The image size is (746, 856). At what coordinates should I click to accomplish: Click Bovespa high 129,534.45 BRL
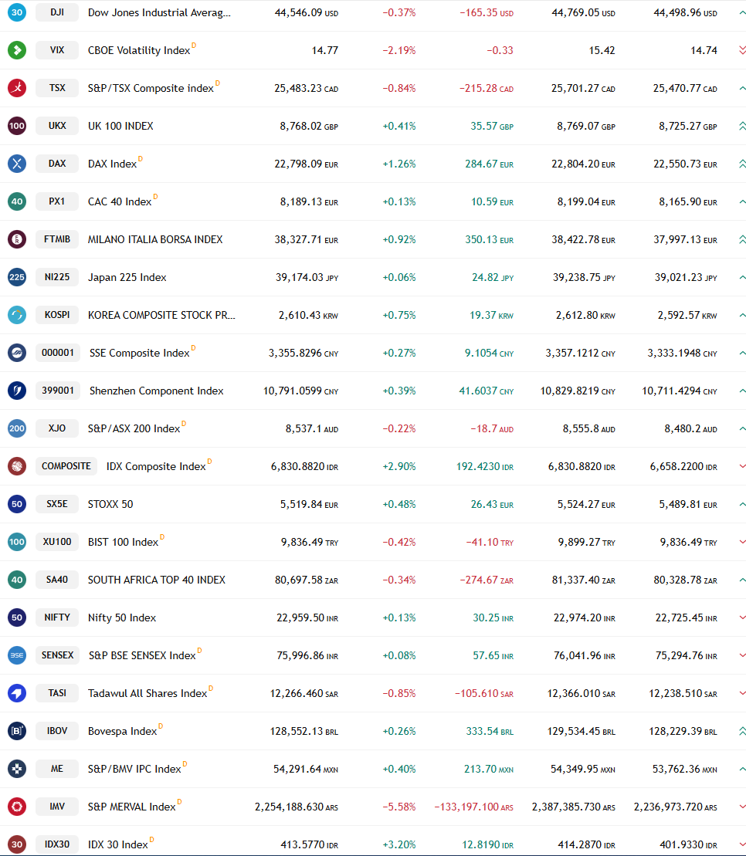pos(581,731)
